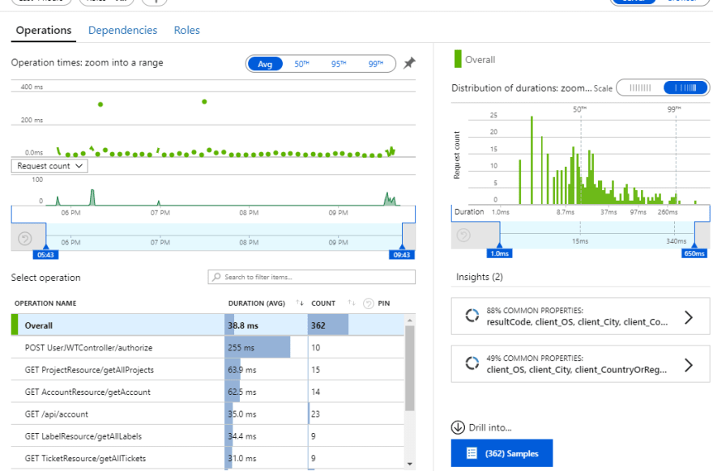Select GET /api/account row
The image size is (713, 471).
pos(207,414)
